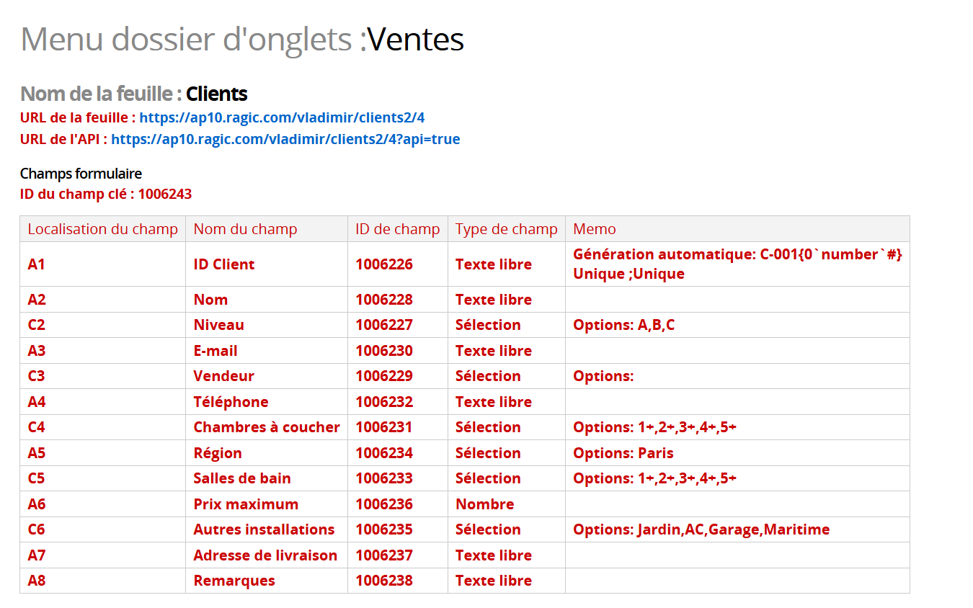Viewport: 973px width, 608px height.
Task: Select the field ID 1006233 cell
Action: coord(398,478)
